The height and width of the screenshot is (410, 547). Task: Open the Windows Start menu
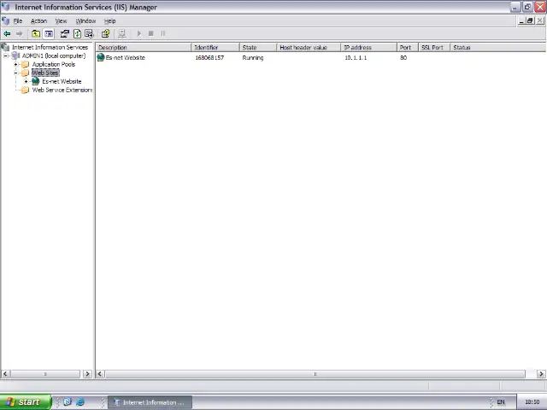coord(25,402)
